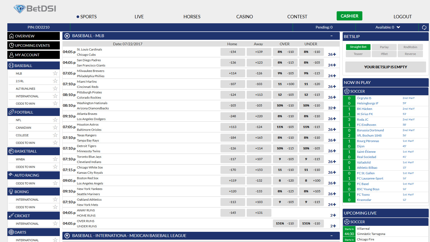
Task: Bet St. Louis Cardinals home line -154
Action: pos(233,52)
